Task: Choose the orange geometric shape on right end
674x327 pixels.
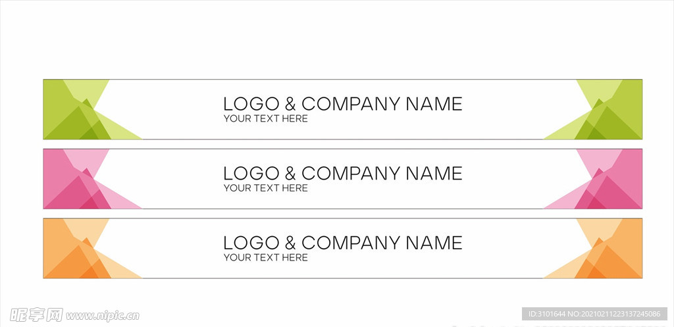Action: coord(612,249)
